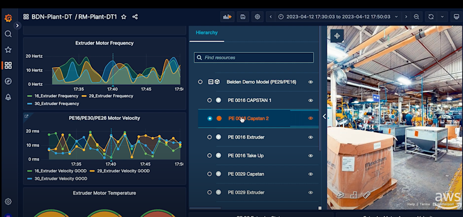Zoom out the time range
Screen dimensions: 463x217
click(x=417, y=17)
